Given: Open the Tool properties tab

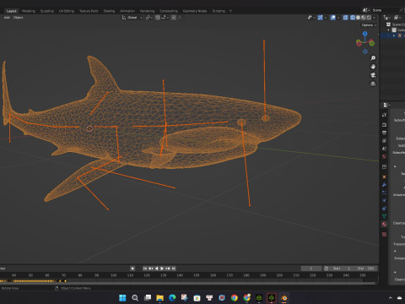Looking at the screenshot, I should [385, 115].
